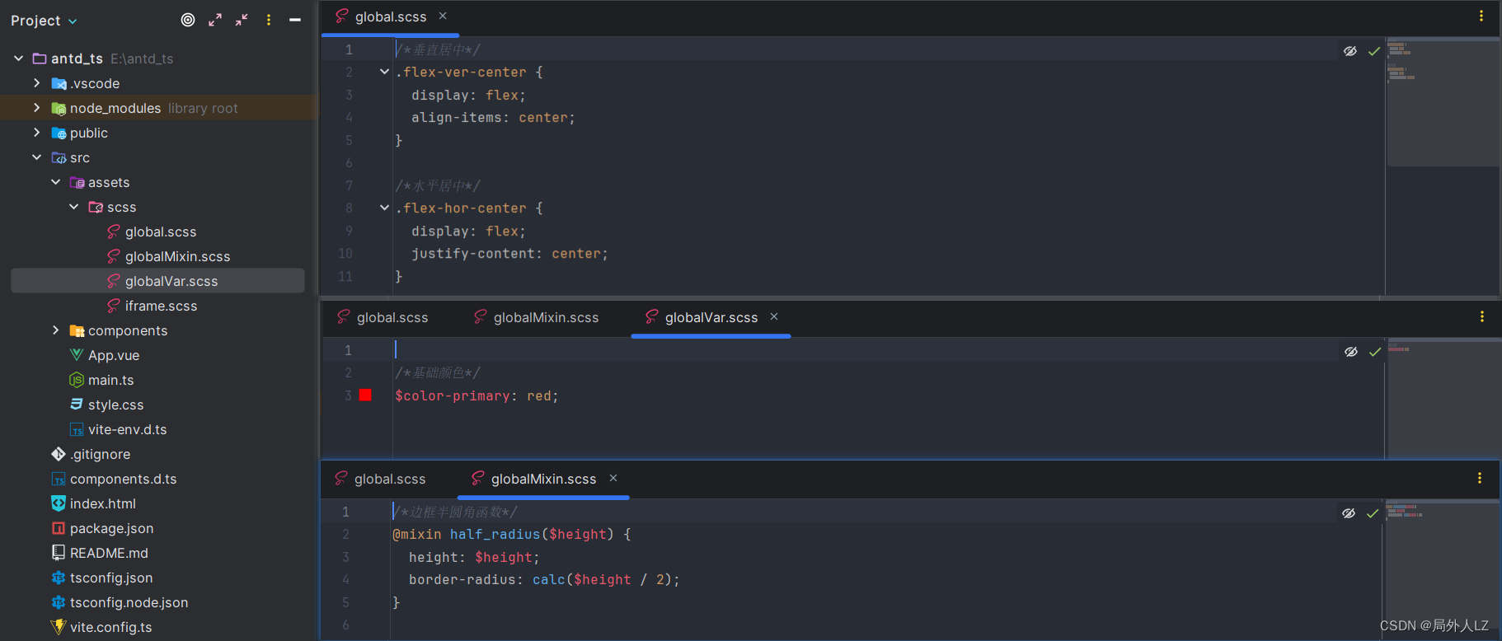Viewport: 1502px width, 641px height.
Task: Fold the .flex-hor-center rule block
Action: click(x=384, y=208)
